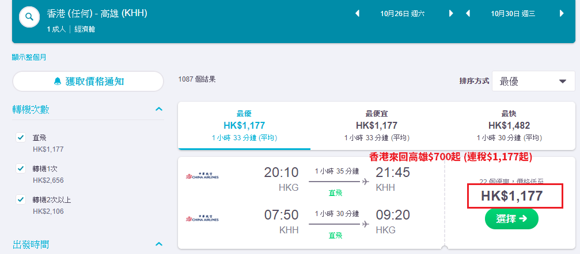
Task: Uncheck the 轉機1次 one-stop checkbox
Action: (x=20, y=169)
